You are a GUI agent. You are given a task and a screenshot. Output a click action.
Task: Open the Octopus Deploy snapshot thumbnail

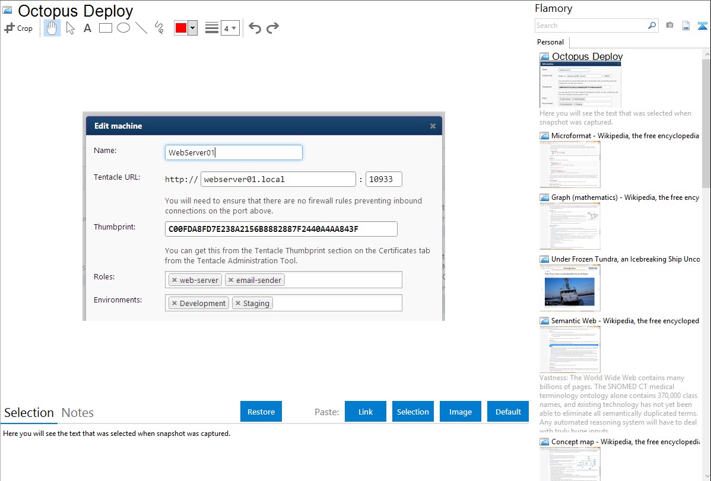click(580, 84)
